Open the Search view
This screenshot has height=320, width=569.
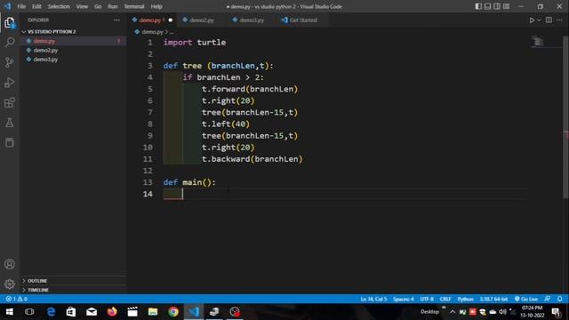[10, 43]
